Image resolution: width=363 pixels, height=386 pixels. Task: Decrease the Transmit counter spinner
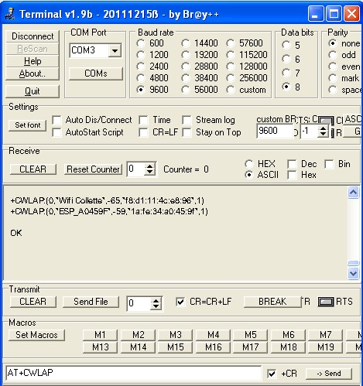click(x=156, y=307)
